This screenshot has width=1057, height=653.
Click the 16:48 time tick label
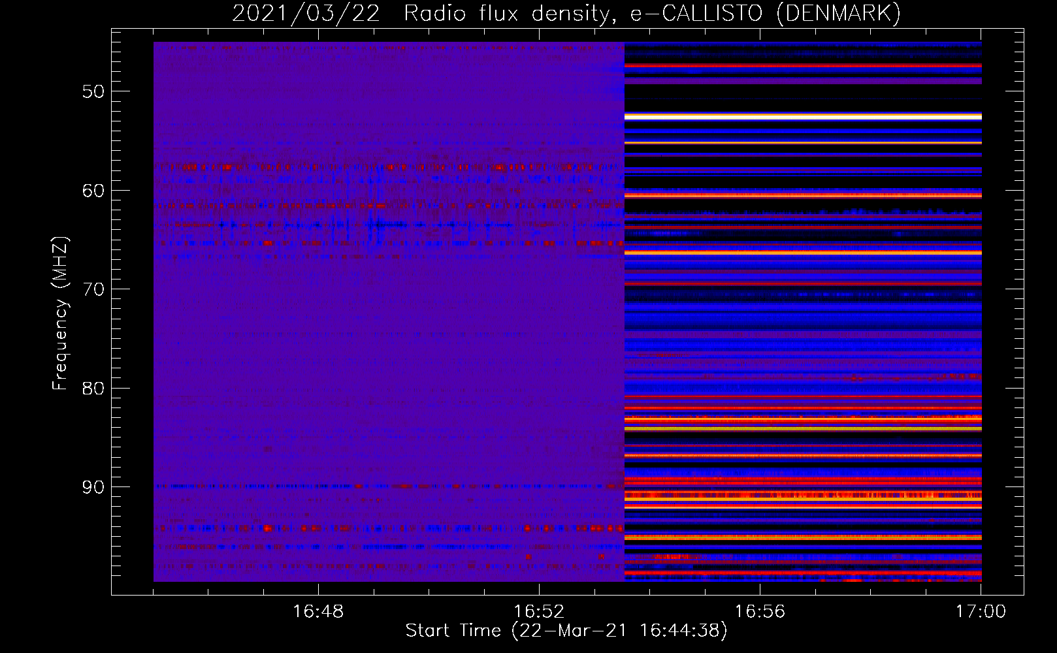click(x=318, y=612)
